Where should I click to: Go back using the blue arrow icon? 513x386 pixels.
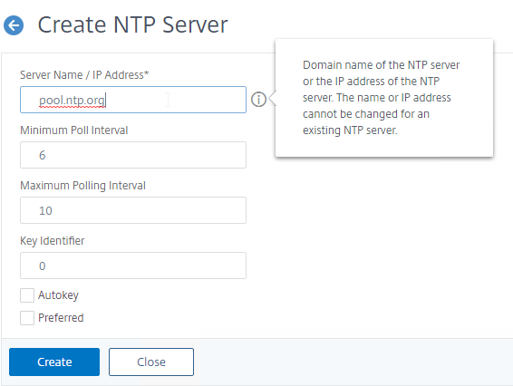(x=14, y=25)
